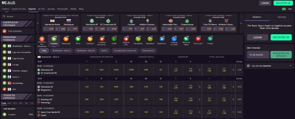Image resolution: width=295 pixels, height=119 pixels.
Task: Click LOGIN button in top header
Action: coord(265,3)
